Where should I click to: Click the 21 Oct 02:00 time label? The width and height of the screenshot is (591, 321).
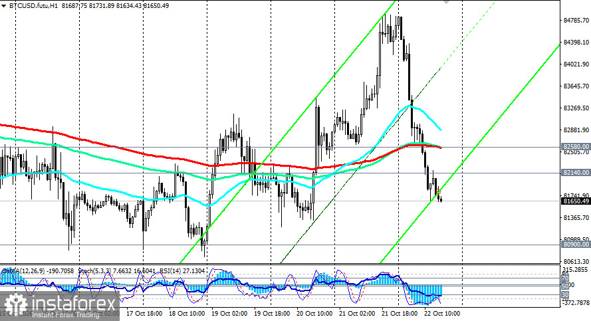[x=357, y=314]
